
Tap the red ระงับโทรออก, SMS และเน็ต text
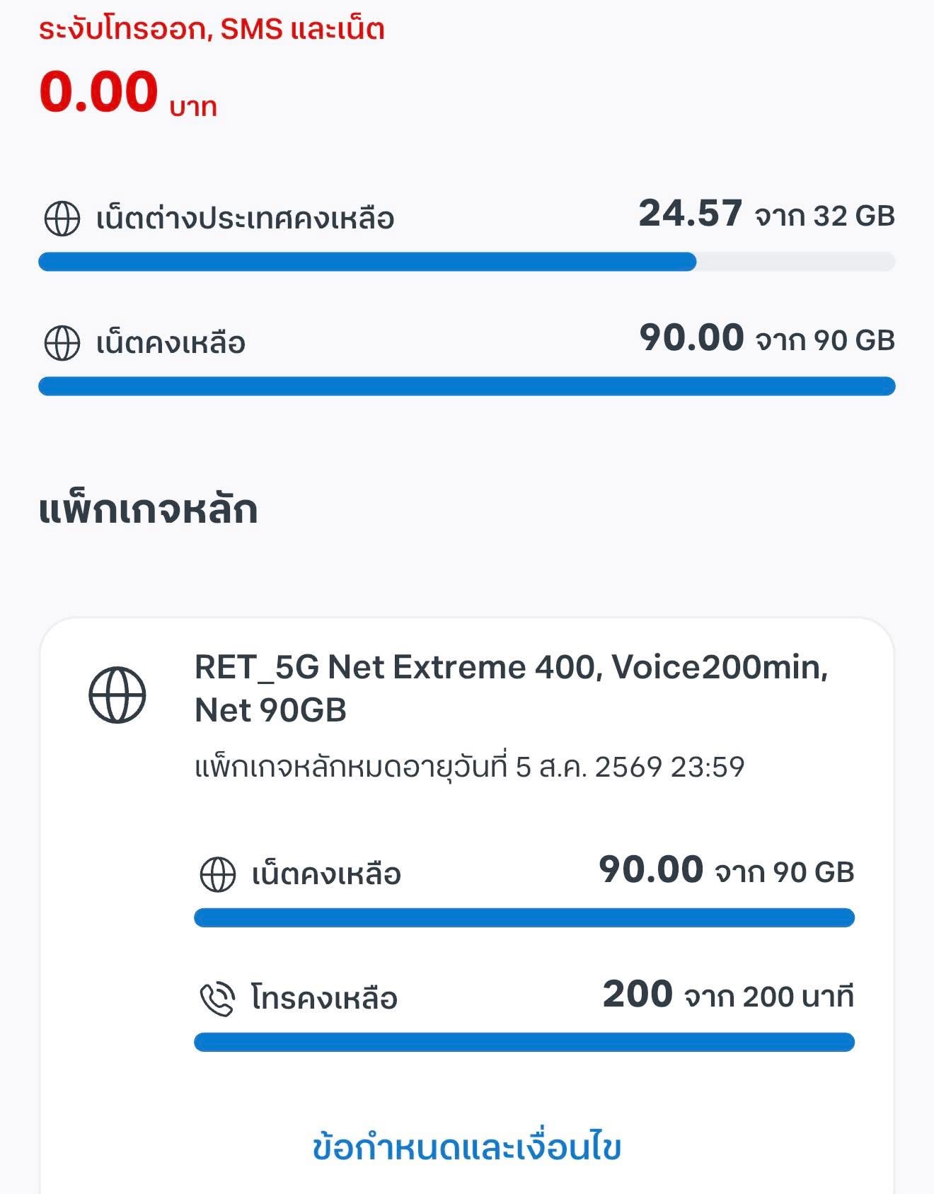tap(212, 30)
